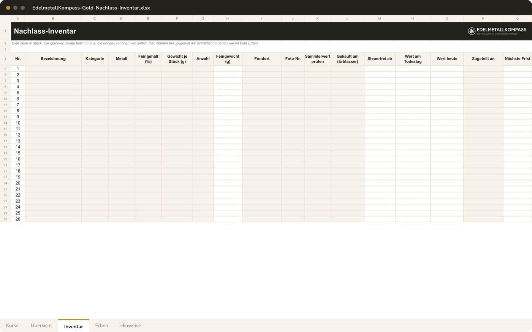Select column letter H header
This screenshot has height=332, width=532.
(228, 19)
